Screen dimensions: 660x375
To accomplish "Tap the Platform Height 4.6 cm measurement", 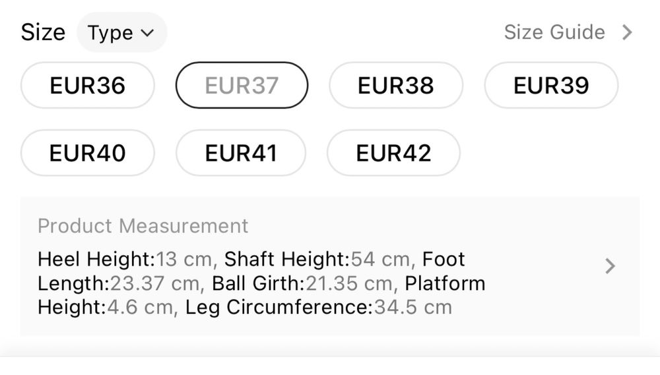I will coord(106,307).
